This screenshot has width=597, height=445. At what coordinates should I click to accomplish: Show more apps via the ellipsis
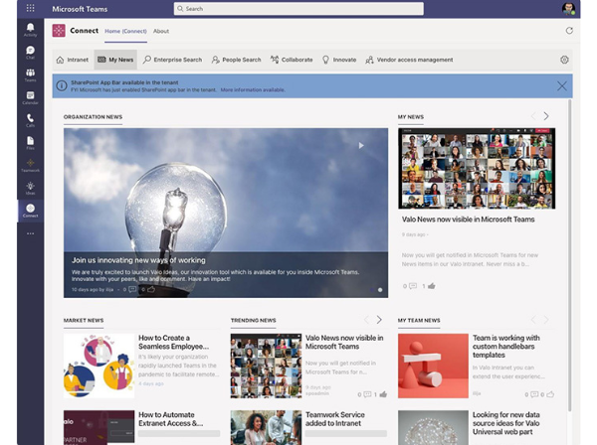[x=30, y=233]
